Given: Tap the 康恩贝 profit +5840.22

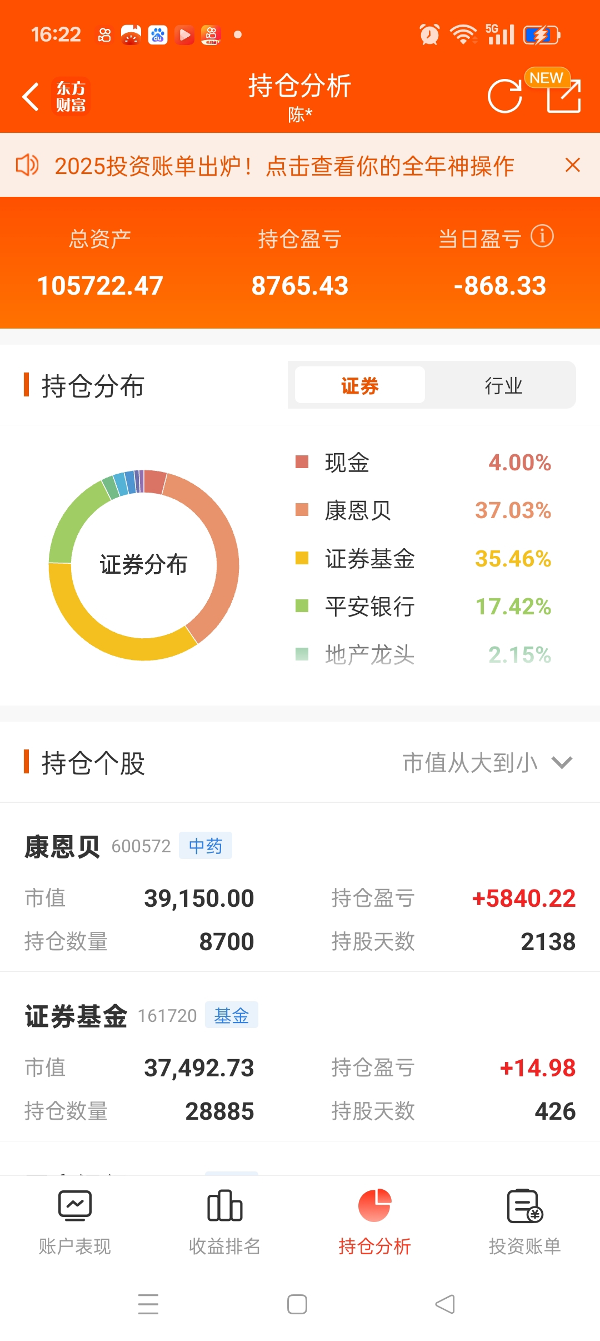Looking at the screenshot, I should [524, 898].
